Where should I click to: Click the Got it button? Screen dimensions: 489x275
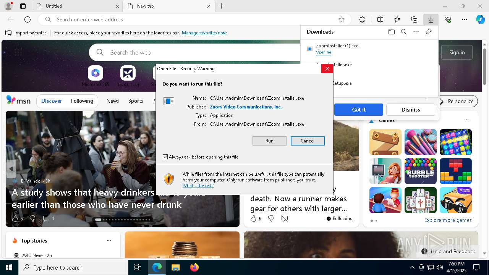point(359,110)
